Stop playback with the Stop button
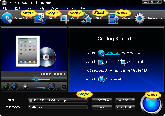This screenshot has width=165, height=116. (14, 87)
